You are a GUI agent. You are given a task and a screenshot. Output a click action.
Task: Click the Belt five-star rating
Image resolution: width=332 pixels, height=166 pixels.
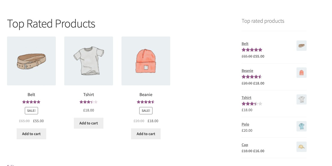click(31, 102)
